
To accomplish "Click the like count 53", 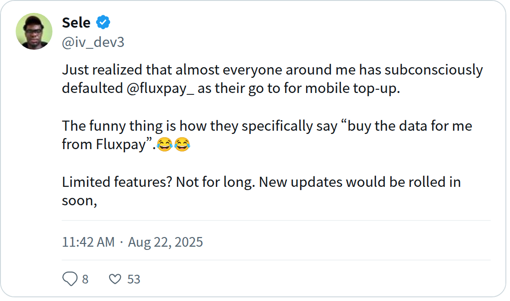I will pyautogui.click(x=133, y=279).
